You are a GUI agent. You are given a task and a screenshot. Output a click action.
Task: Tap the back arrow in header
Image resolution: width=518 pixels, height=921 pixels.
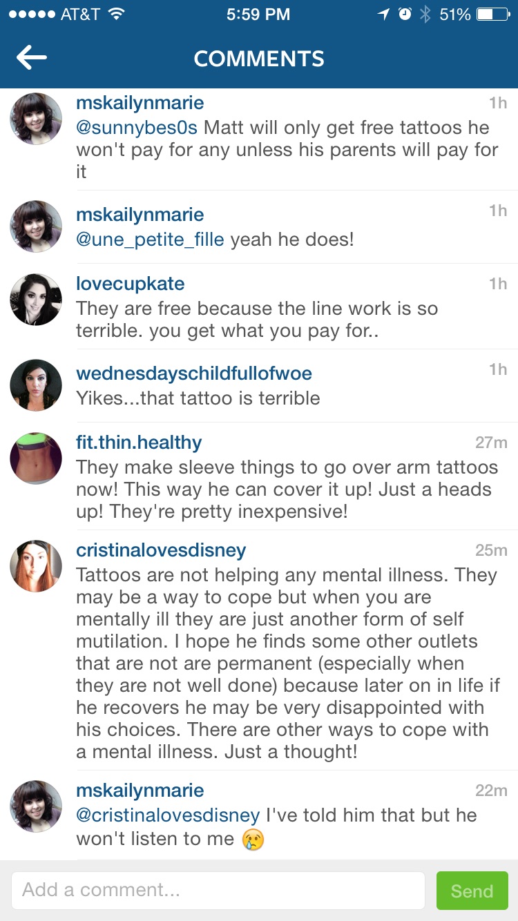tap(32, 59)
